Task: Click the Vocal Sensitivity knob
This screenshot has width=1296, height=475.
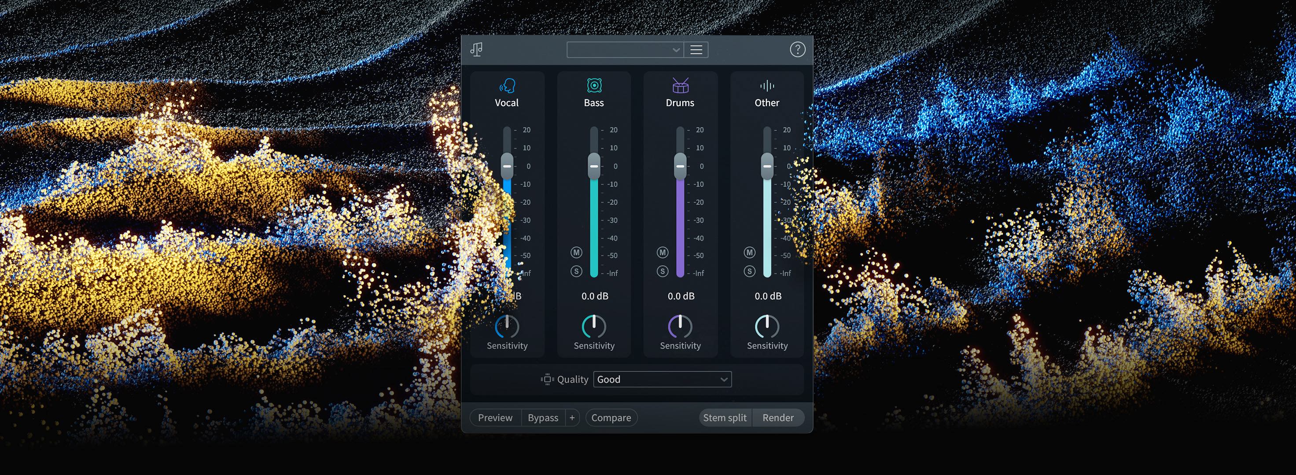Action: [x=507, y=327]
